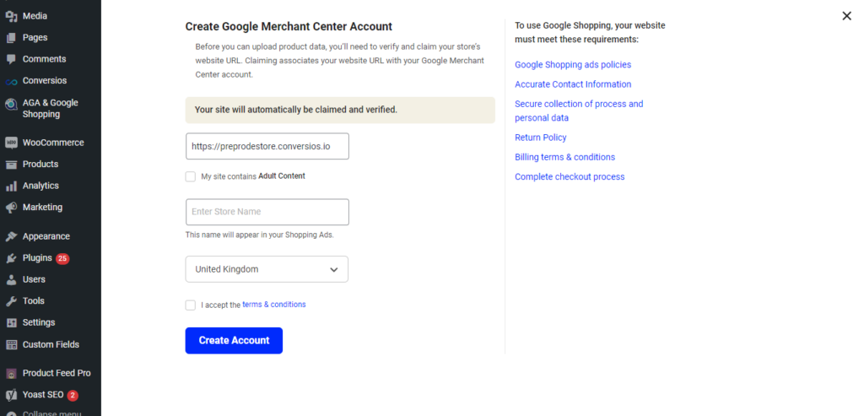Expand the United Kingdom country dropdown
The height and width of the screenshot is (416, 864).
click(267, 269)
